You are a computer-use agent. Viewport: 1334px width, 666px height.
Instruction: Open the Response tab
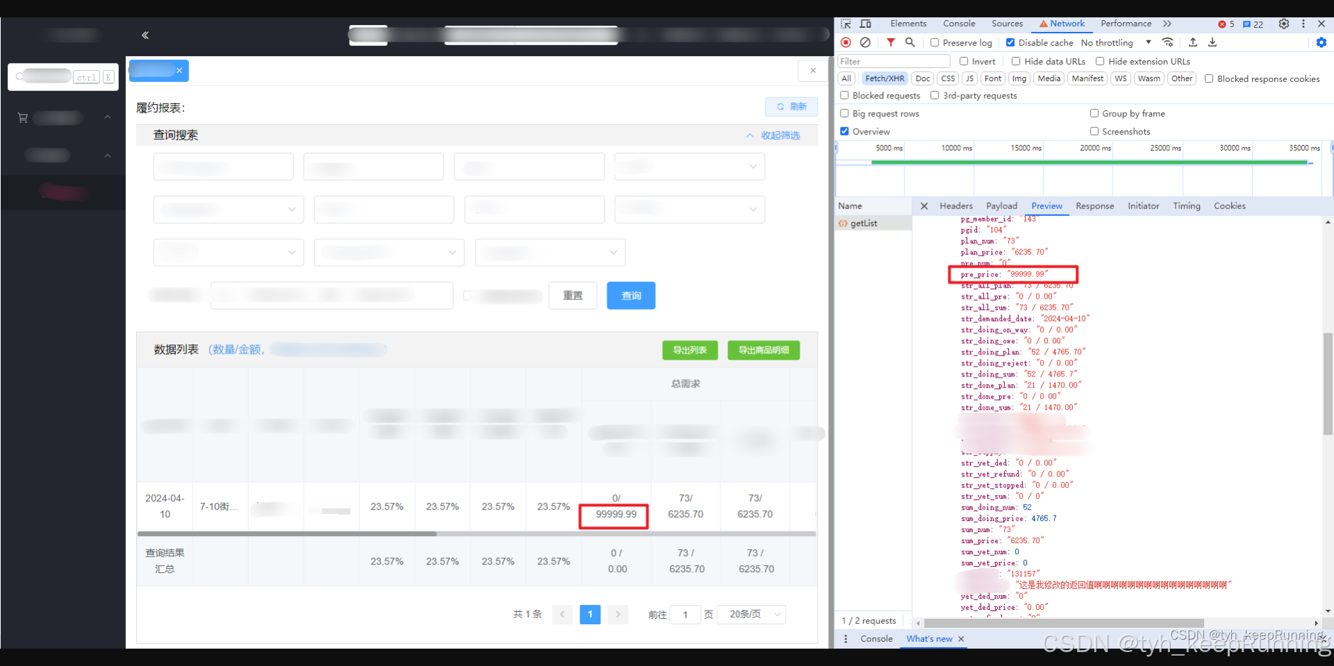(1094, 206)
